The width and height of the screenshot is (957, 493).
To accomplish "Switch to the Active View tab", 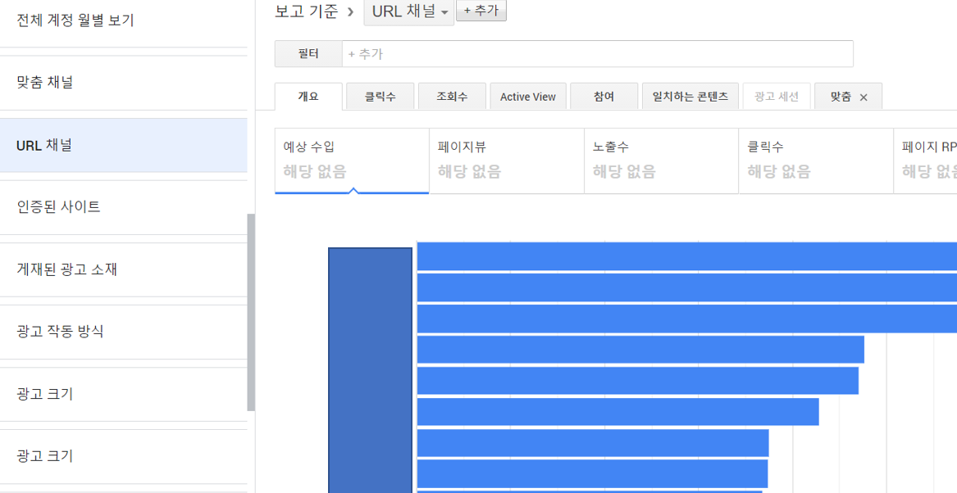I will pyautogui.click(x=528, y=97).
